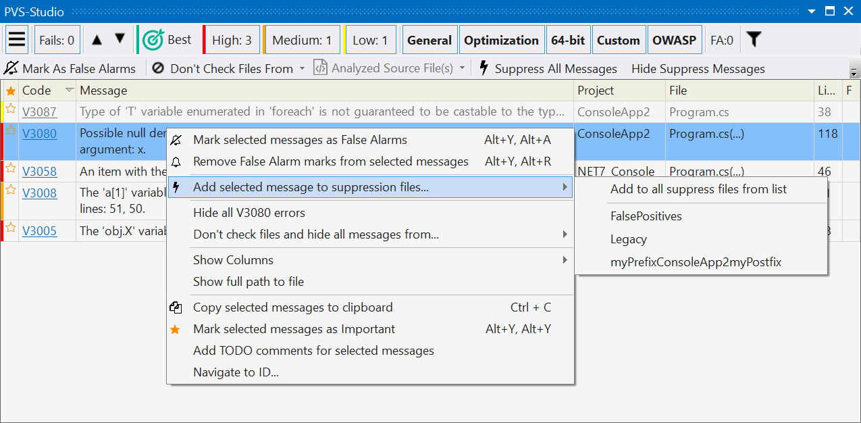Choose Hide all V3080 errors
Screen dimensions: 861x423
coord(249,213)
